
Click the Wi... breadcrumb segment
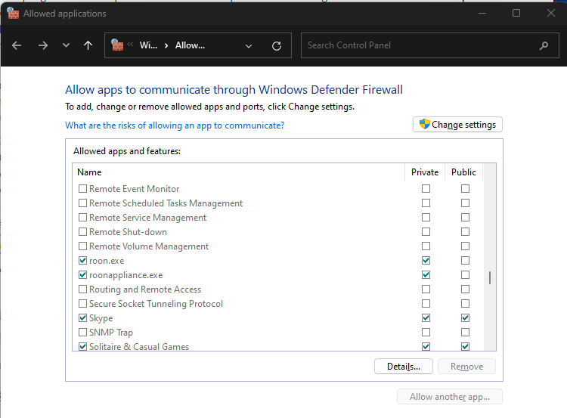pyautogui.click(x=148, y=45)
